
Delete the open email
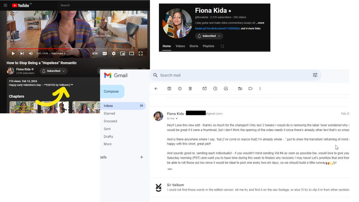tap(190, 89)
